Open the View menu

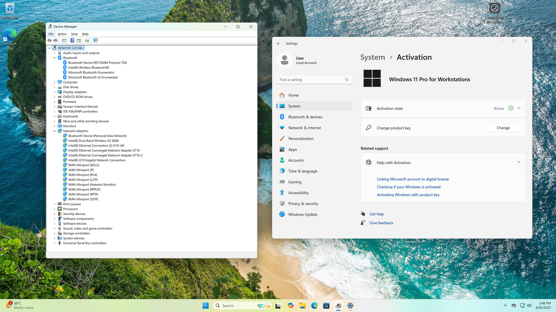tap(74, 34)
